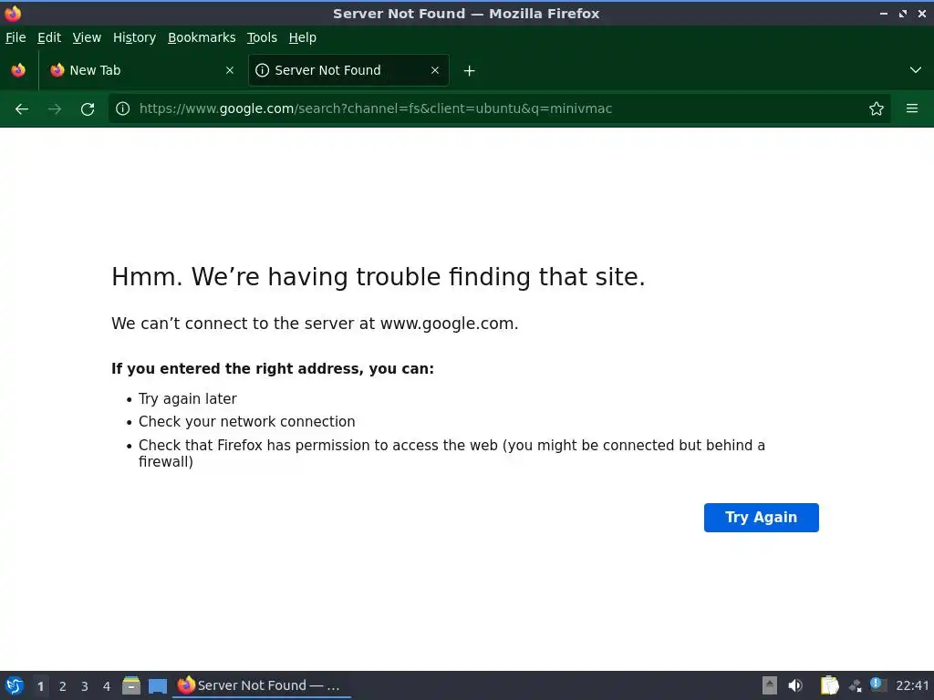
Task: Open removable media eject tray icon
Action: click(770, 685)
